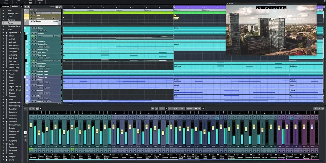Edit instrument icon on Violines Short track
Screen dimensions: 326x163
point(48,47)
